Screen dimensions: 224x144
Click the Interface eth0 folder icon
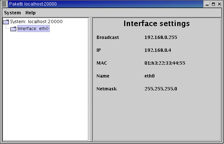coord(13,29)
